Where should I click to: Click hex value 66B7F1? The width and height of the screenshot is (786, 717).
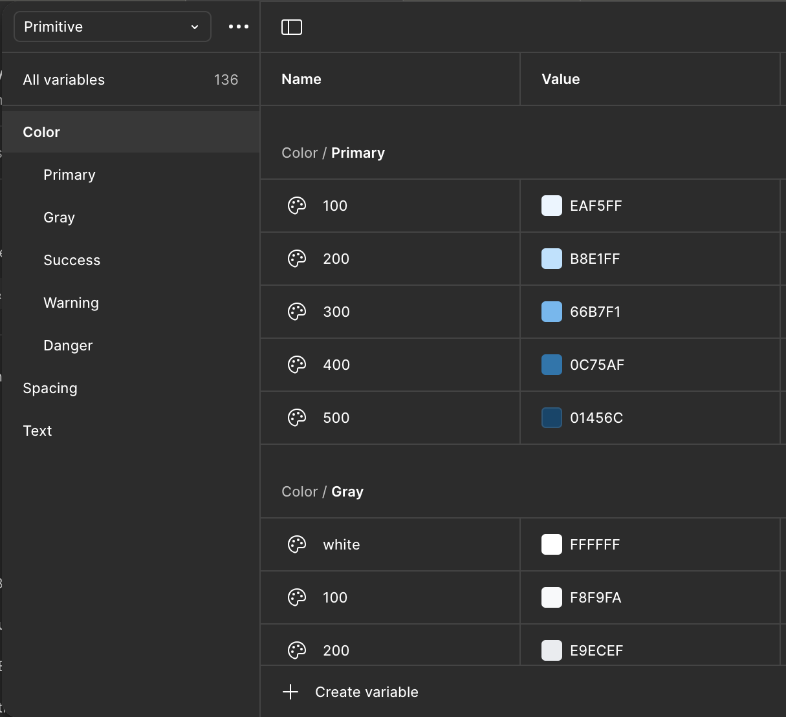coord(595,312)
